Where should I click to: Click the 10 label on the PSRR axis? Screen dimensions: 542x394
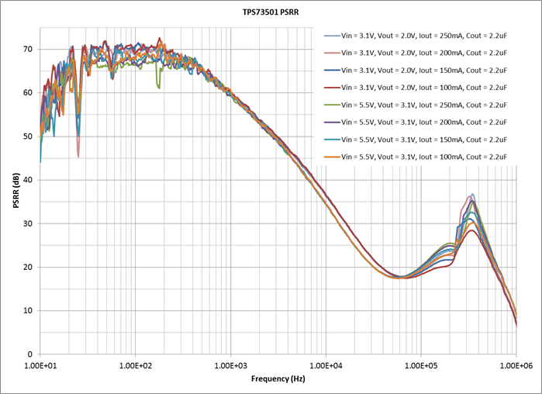(28, 310)
